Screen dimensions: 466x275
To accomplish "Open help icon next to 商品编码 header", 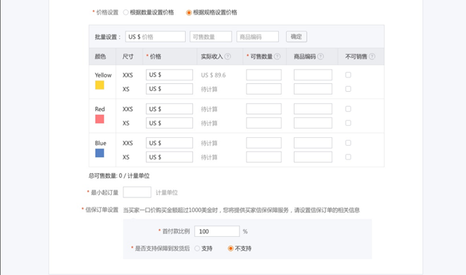I will (320, 56).
